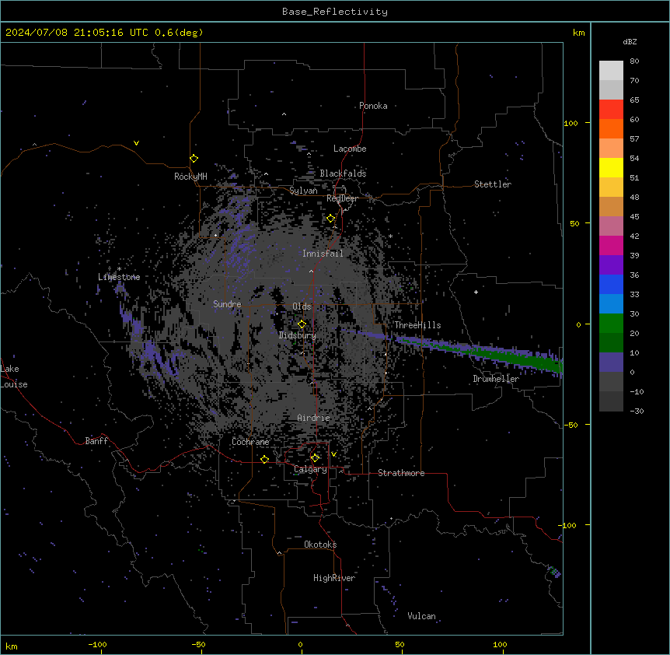
Task: Click the Airdrie city label
Action: pyautogui.click(x=314, y=418)
